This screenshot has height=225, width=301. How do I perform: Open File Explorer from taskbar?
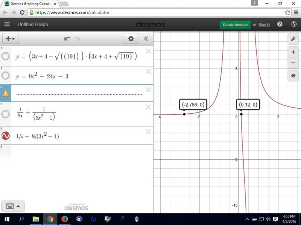point(36,219)
